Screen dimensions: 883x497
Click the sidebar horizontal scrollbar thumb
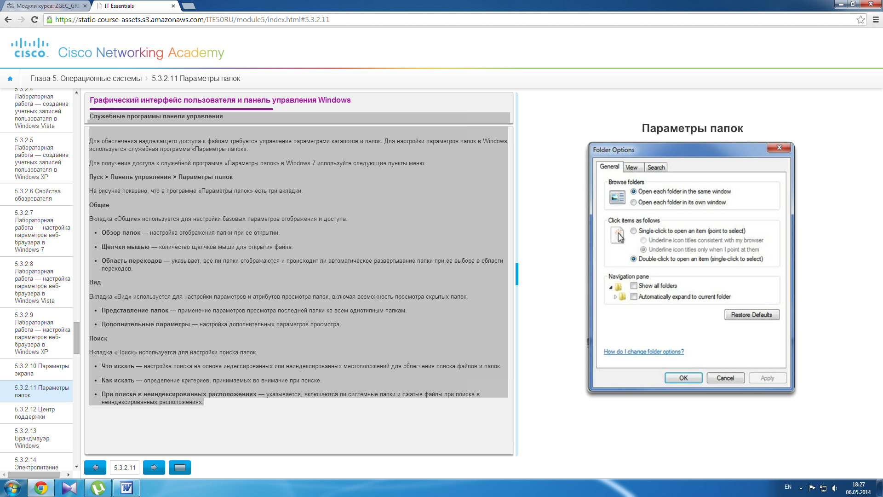click(34, 474)
